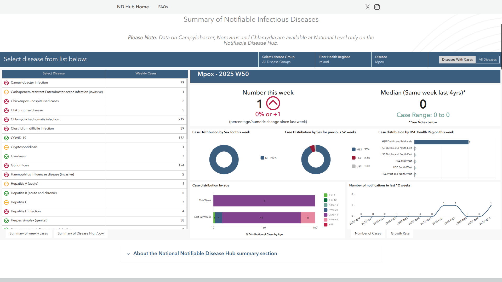Toggle to Diseases With Cases view

click(x=457, y=60)
